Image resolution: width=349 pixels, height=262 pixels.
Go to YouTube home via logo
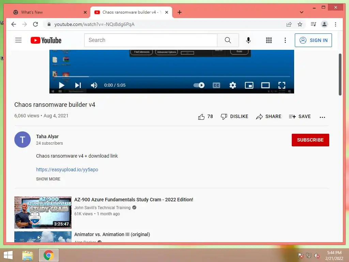click(46, 40)
